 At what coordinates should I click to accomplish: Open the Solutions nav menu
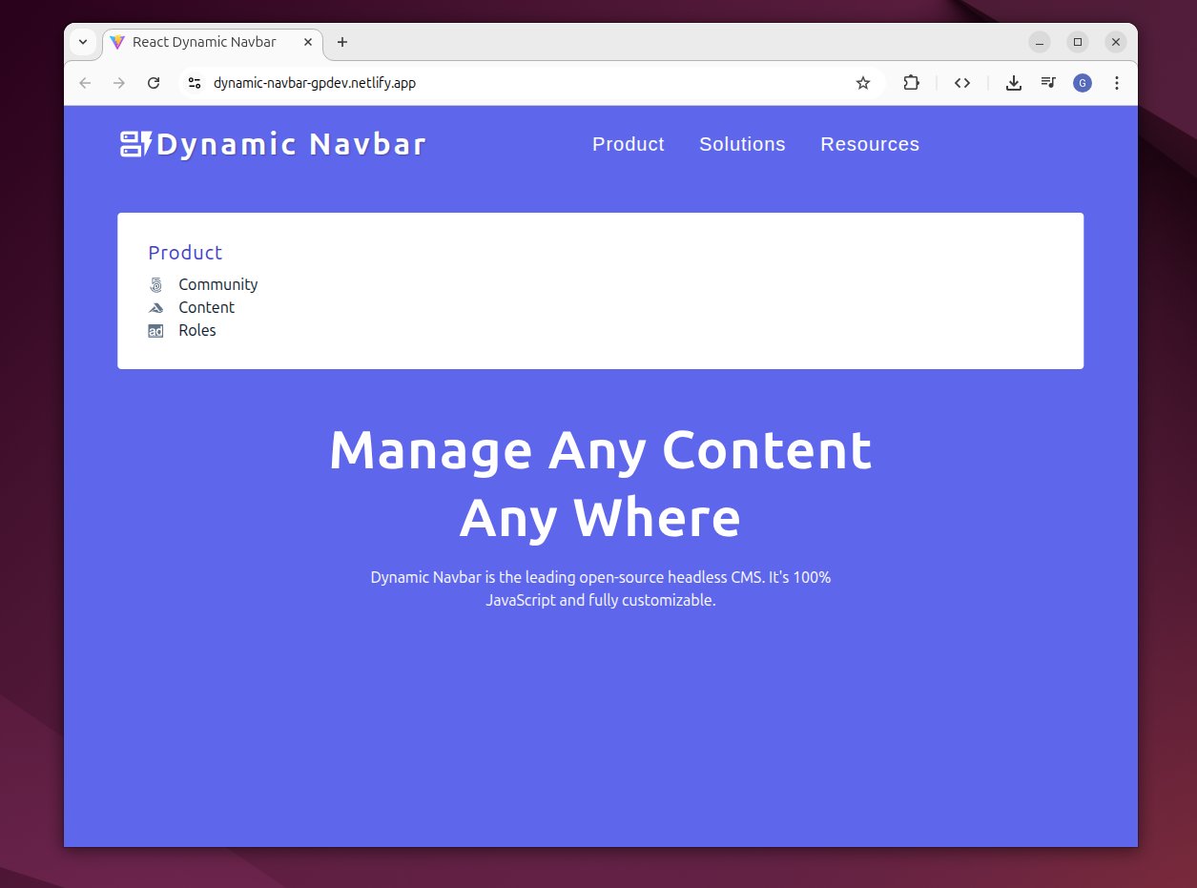click(742, 144)
